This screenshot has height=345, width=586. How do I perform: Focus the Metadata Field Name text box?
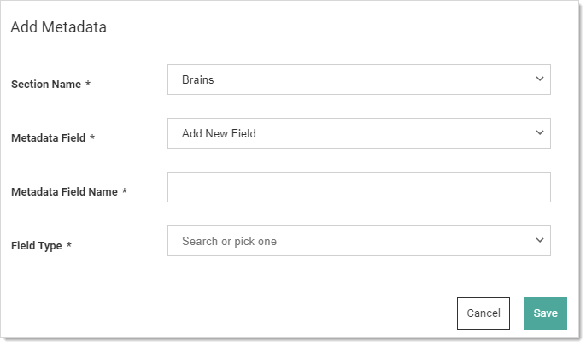pos(359,187)
